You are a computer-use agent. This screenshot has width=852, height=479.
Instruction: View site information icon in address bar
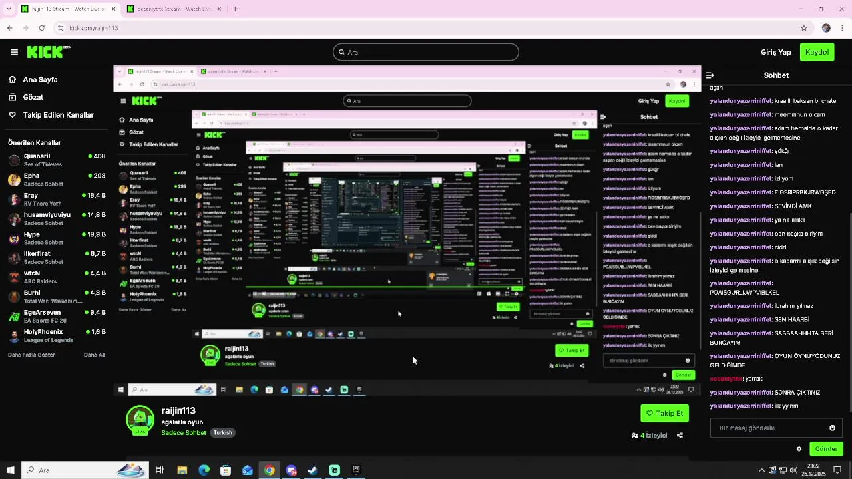(x=60, y=28)
